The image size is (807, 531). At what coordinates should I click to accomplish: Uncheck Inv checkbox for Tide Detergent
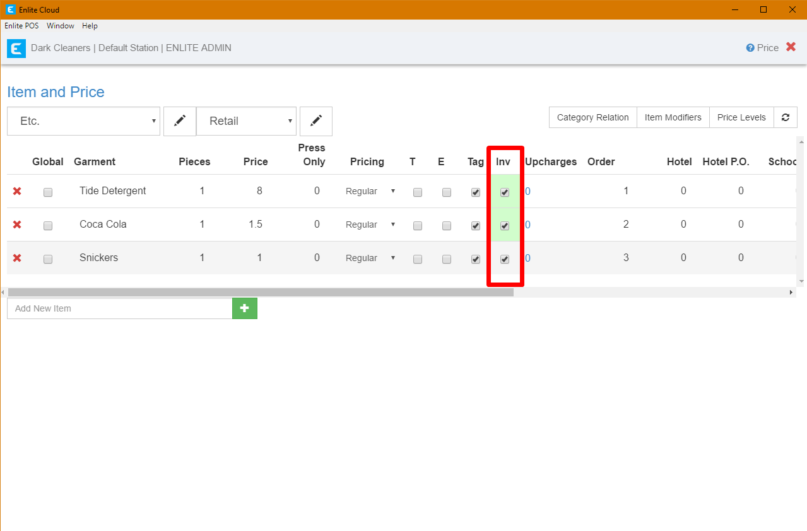[505, 192]
